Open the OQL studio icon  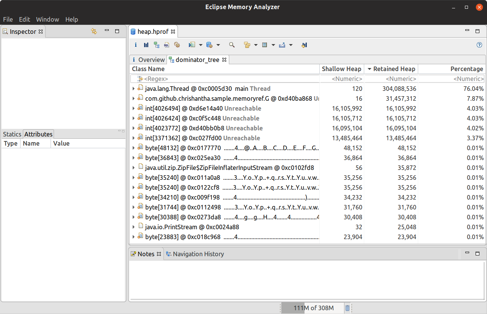tap(167, 45)
